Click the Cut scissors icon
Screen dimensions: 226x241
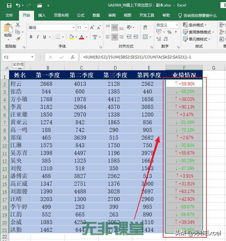click(x=18, y=25)
